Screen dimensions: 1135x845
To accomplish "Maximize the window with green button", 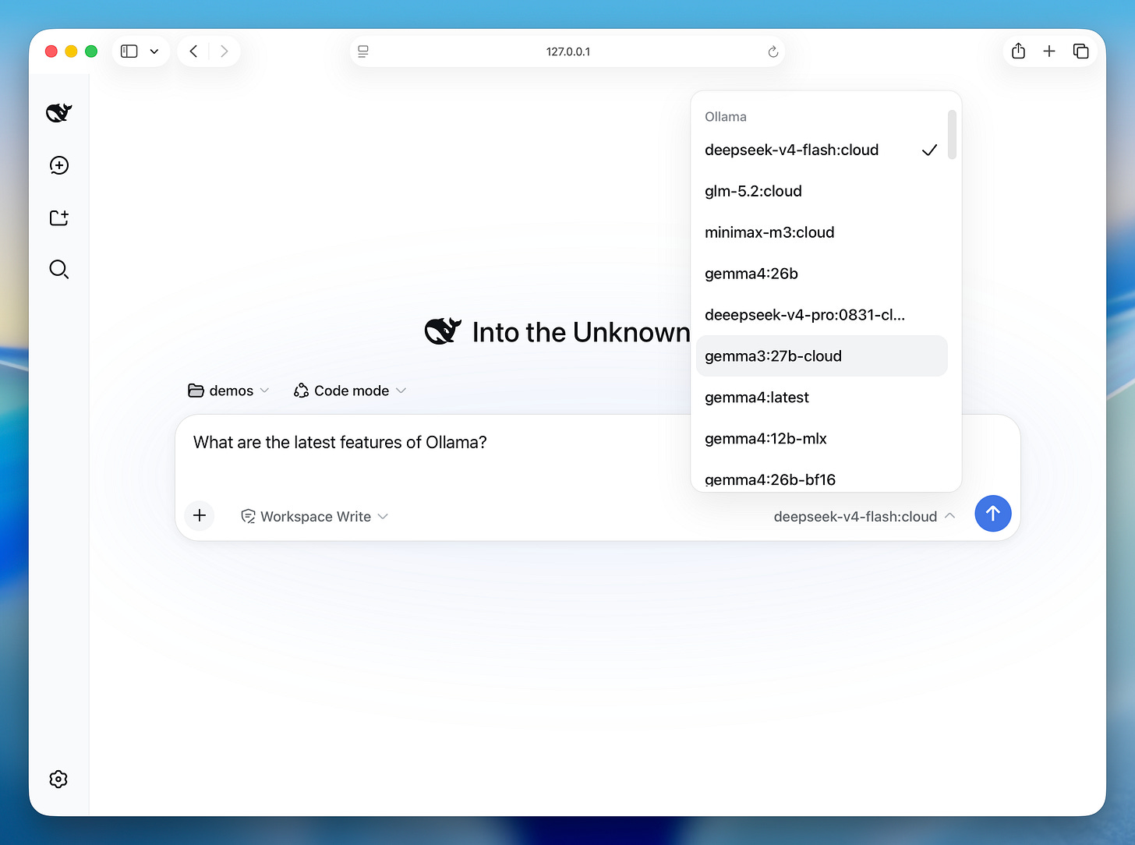I will click(91, 51).
